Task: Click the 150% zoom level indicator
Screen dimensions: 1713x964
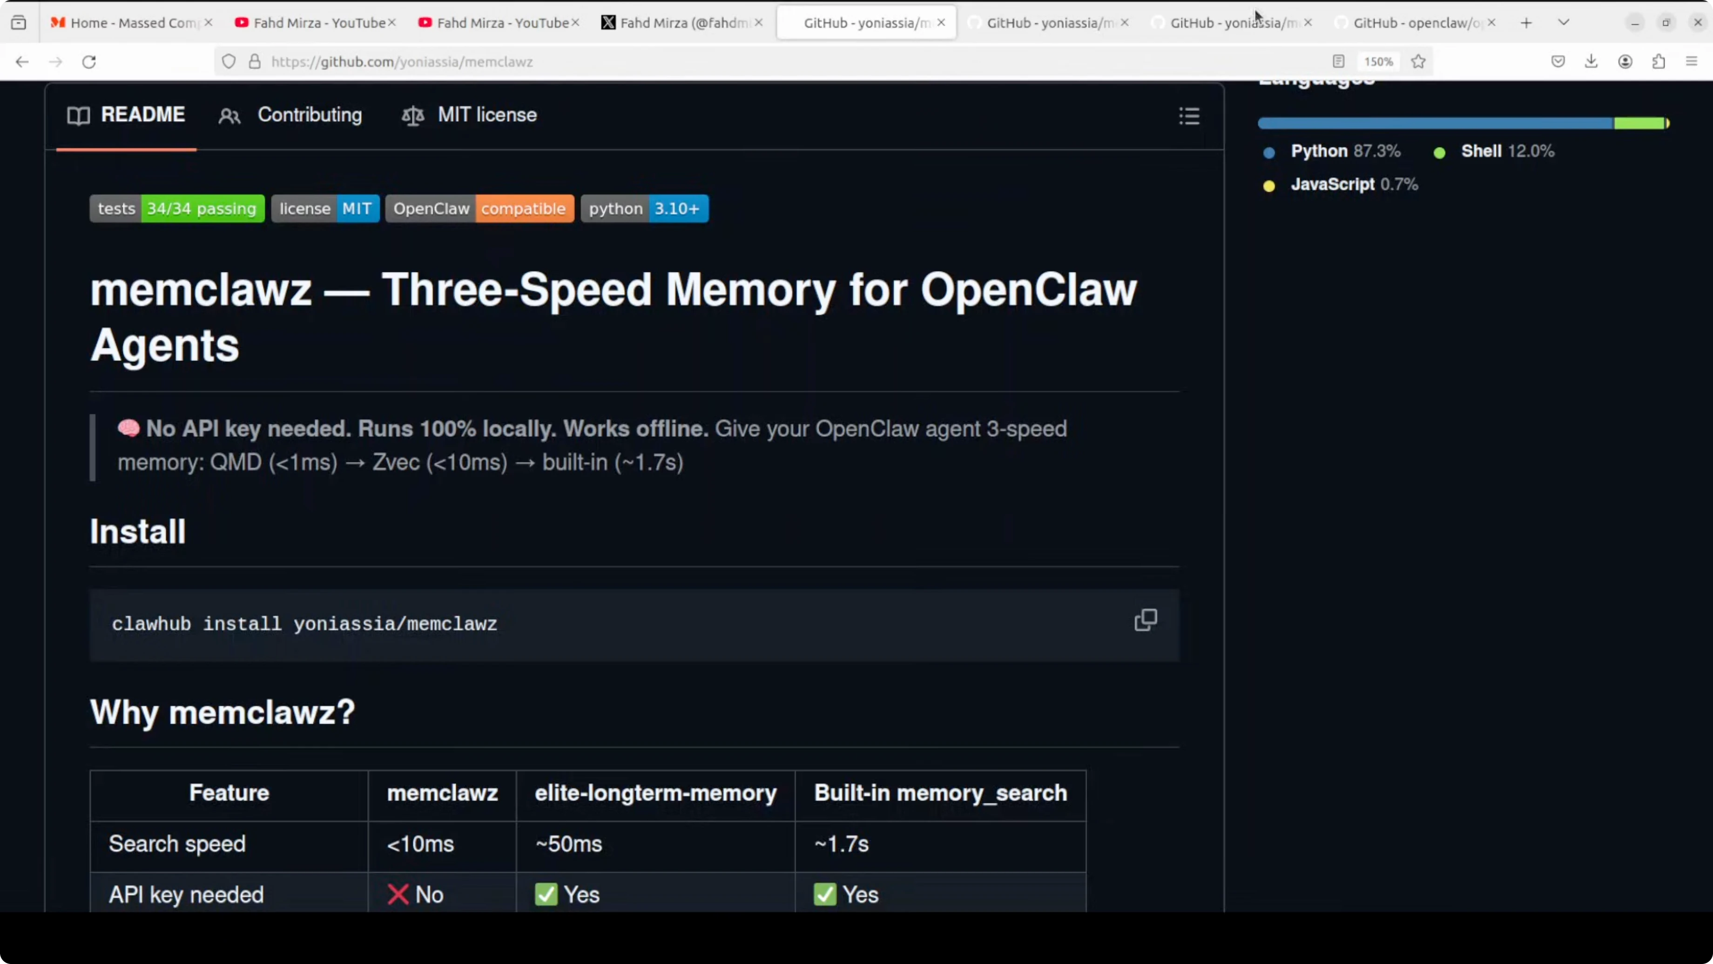Action: 1378,62
